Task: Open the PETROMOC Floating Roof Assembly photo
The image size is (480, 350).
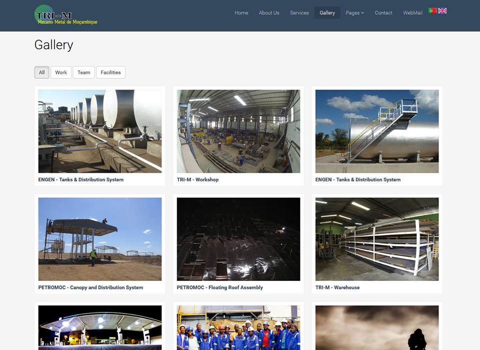Action: click(238, 239)
